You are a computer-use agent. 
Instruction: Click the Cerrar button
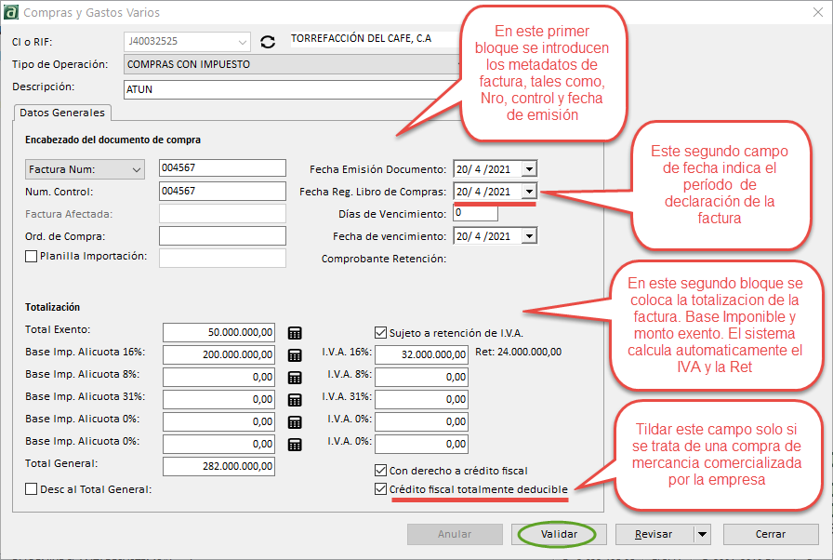coord(770,535)
